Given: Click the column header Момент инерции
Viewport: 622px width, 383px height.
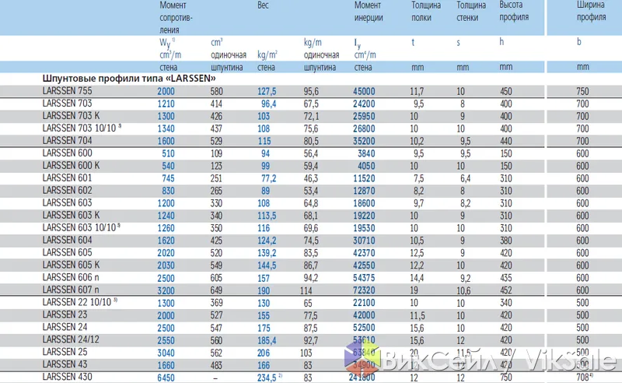Looking at the screenshot, I should (x=369, y=12).
